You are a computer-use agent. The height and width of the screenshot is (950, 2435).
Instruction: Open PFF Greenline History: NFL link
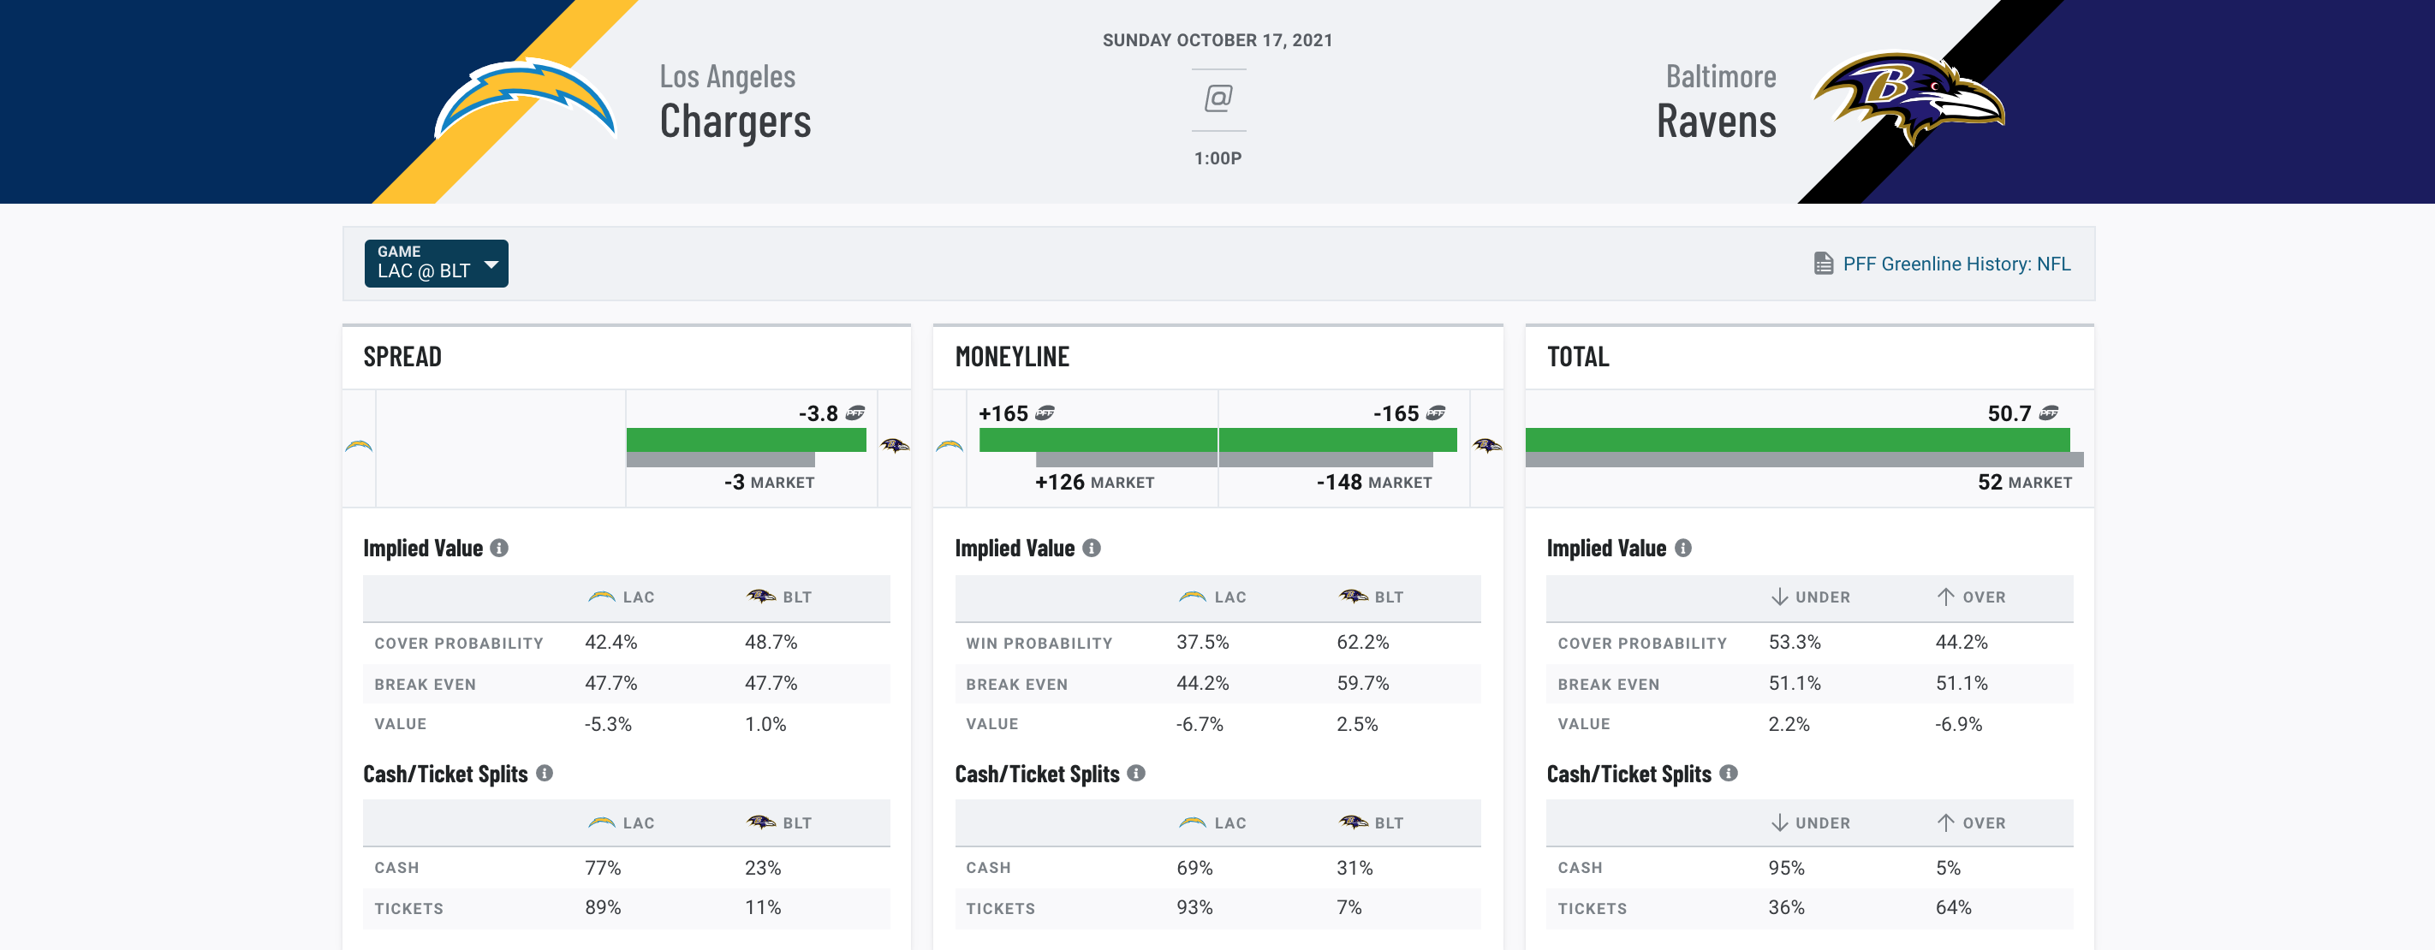(x=1956, y=264)
